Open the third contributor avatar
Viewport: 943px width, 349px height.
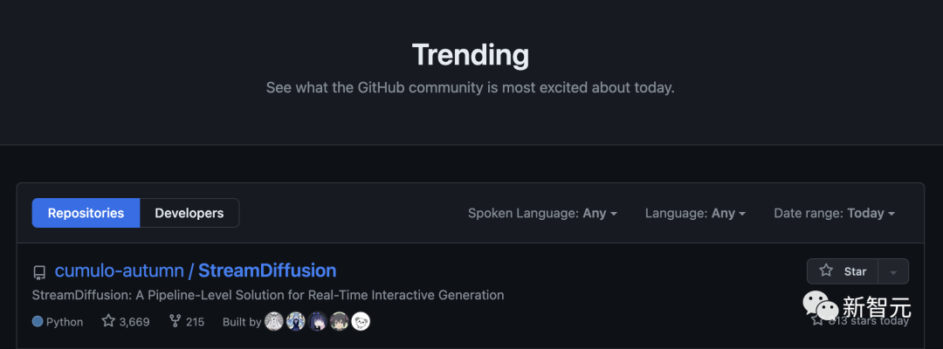pos(318,321)
